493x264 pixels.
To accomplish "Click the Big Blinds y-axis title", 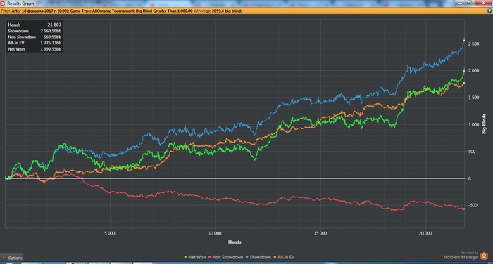I will (x=484, y=124).
